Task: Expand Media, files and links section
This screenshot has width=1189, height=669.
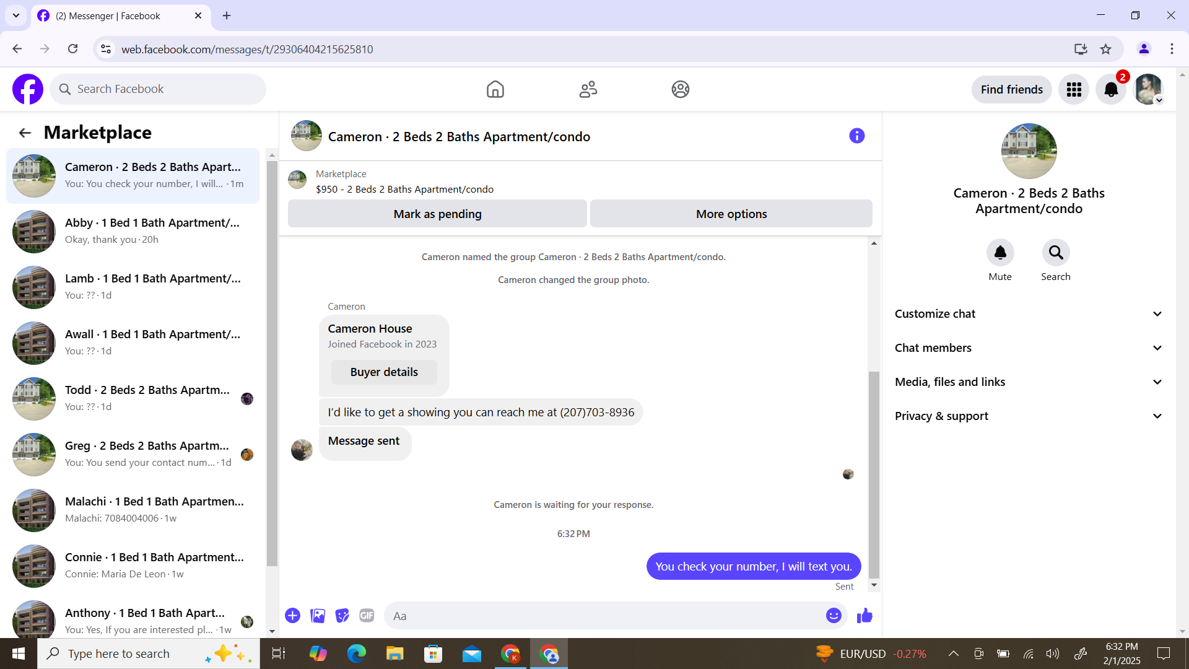Action: [1028, 382]
